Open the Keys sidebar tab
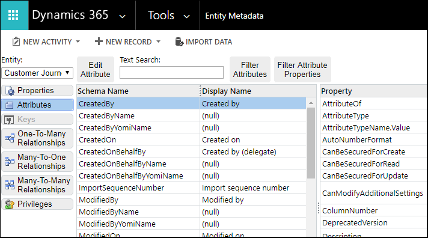Screen dimensions: 428x238 (x=37, y=119)
